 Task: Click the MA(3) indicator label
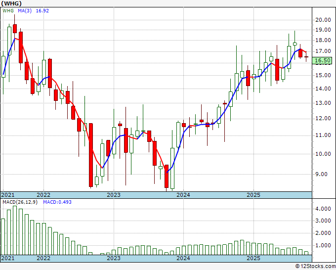[x=25, y=10]
